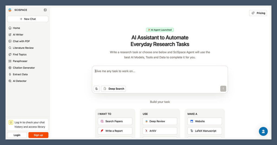
Task: Select ArXiV option
Action: pos(160,131)
